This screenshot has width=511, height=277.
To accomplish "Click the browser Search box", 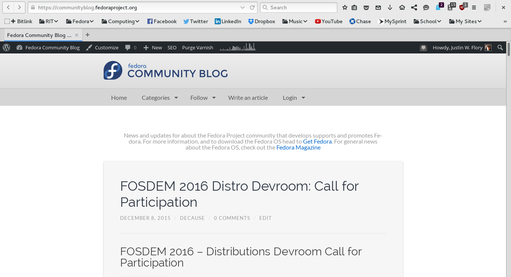I will click(299, 7).
